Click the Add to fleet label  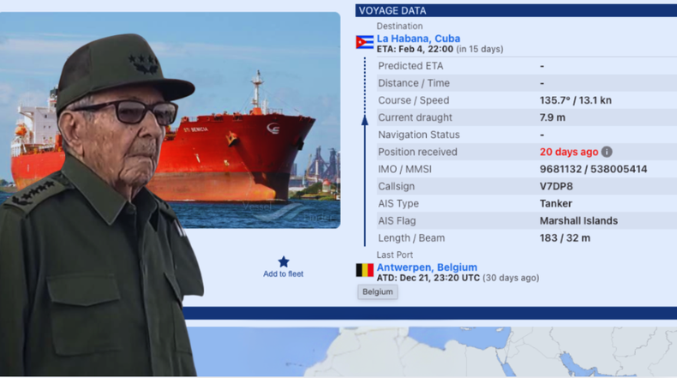tap(284, 274)
